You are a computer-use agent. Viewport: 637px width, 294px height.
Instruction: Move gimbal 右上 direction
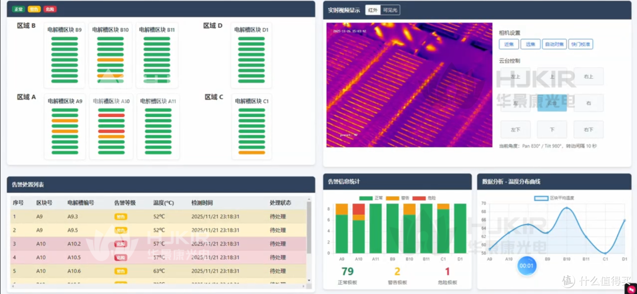(588, 76)
